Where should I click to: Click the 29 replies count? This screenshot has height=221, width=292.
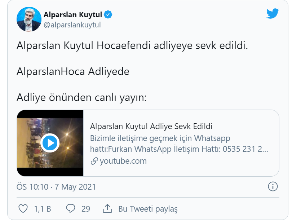point(86,209)
